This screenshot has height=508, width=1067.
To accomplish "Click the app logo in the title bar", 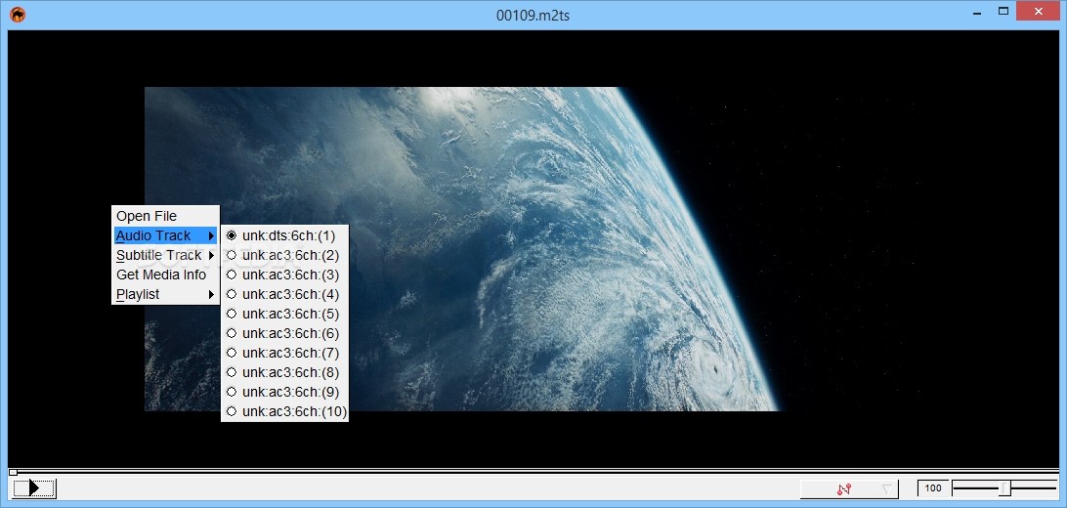I will [x=18, y=15].
